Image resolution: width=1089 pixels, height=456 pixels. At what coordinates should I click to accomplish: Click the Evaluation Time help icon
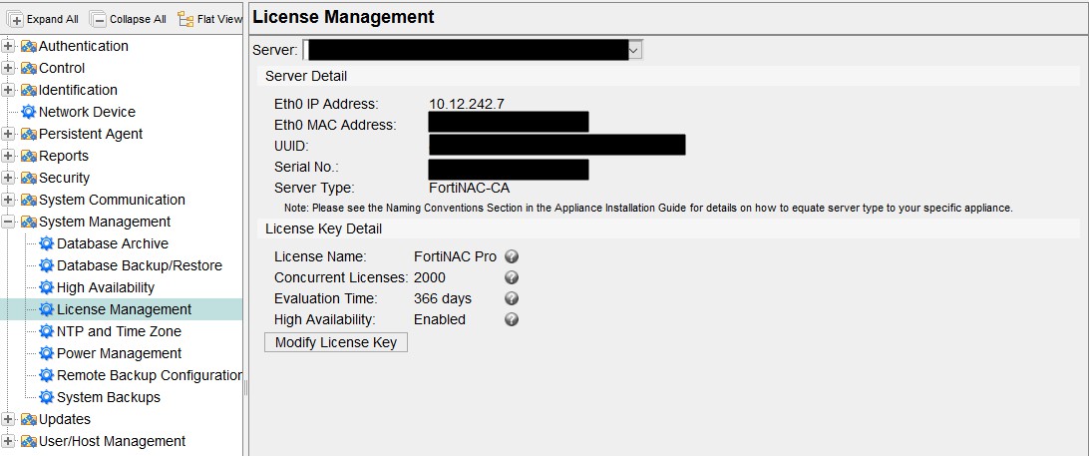[x=512, y=298]
